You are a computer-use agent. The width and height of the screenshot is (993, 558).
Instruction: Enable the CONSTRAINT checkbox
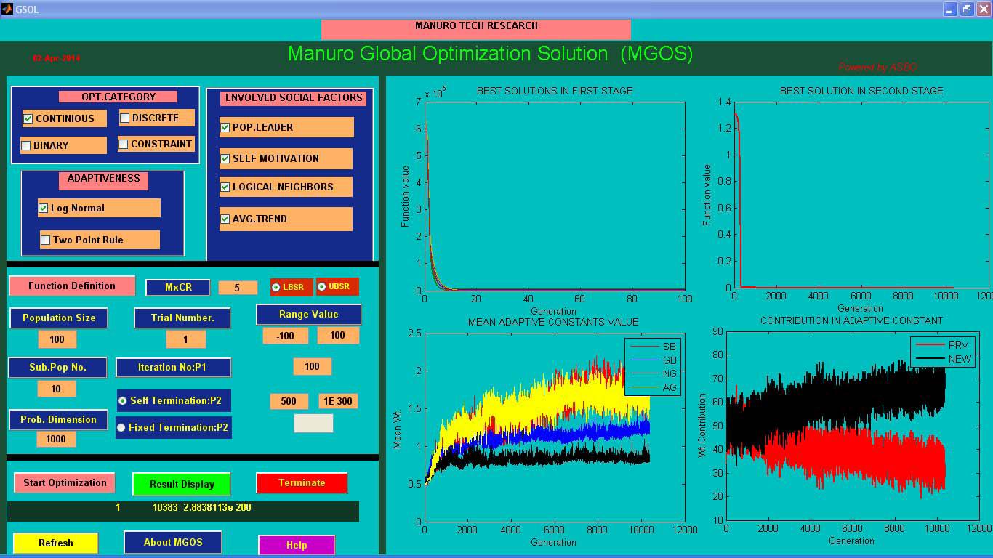(x=124, y=145)
